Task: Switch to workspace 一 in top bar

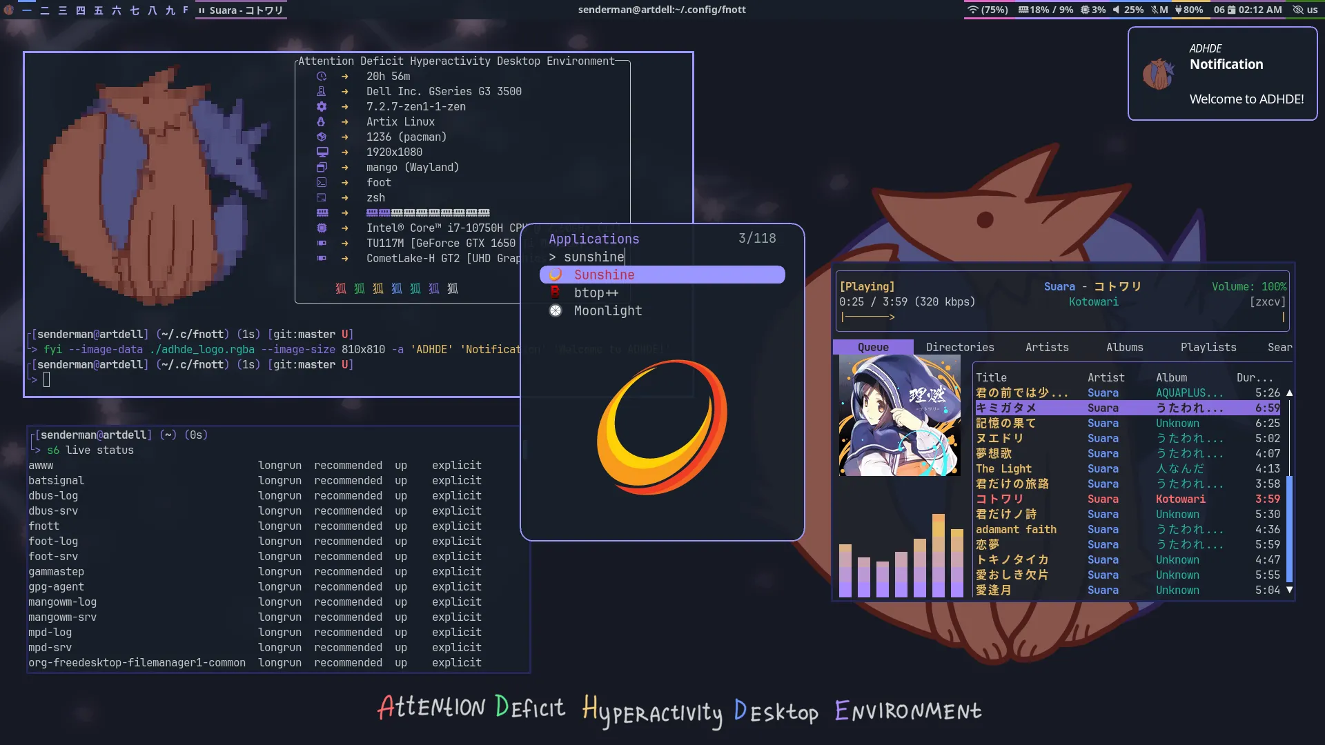Action: click(27, 10)
